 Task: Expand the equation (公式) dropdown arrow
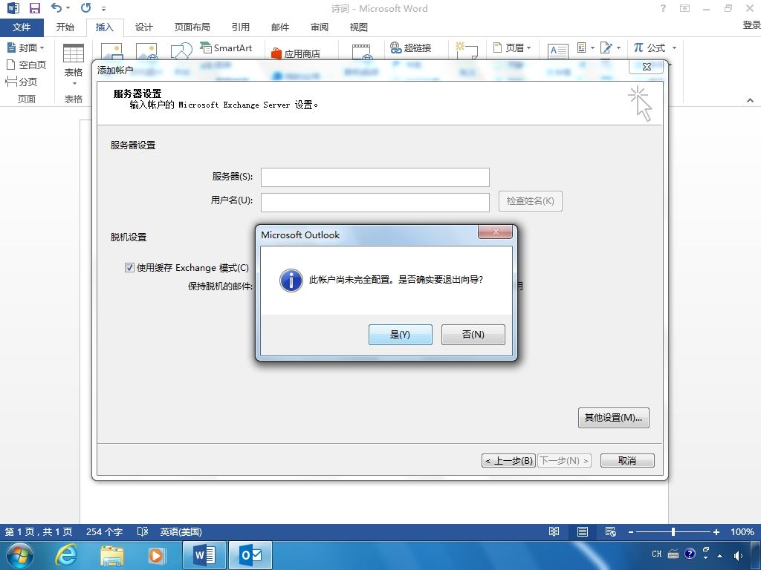(674, 47)
